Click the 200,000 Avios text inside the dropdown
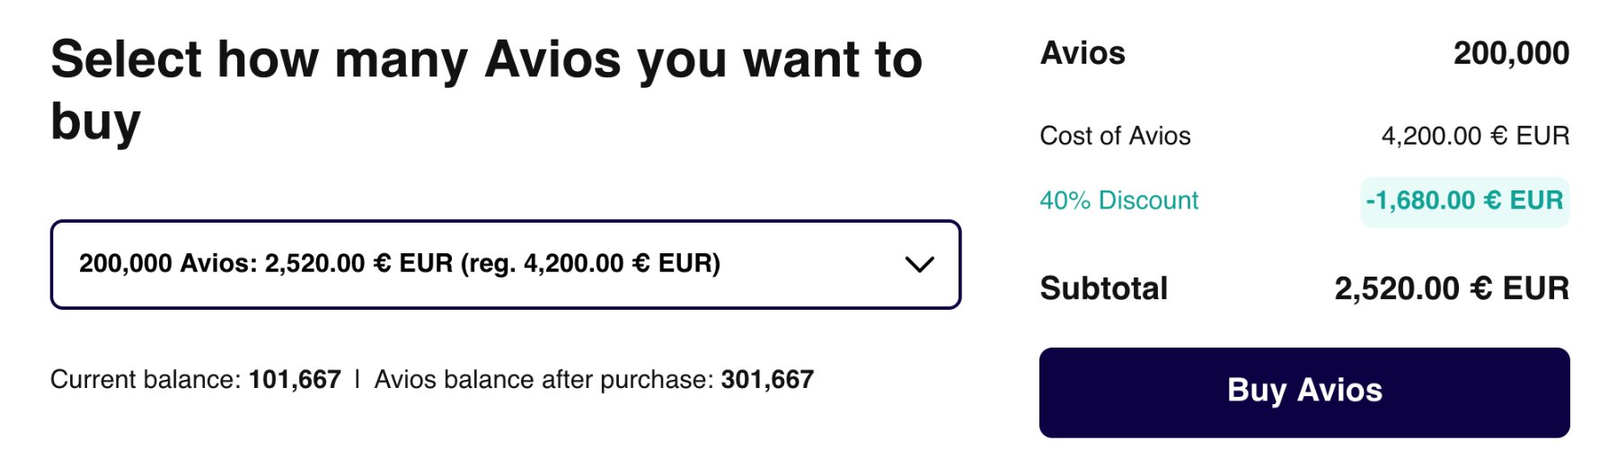The width and height of the screenshot is (1617, 467). (x=167, y=264)
